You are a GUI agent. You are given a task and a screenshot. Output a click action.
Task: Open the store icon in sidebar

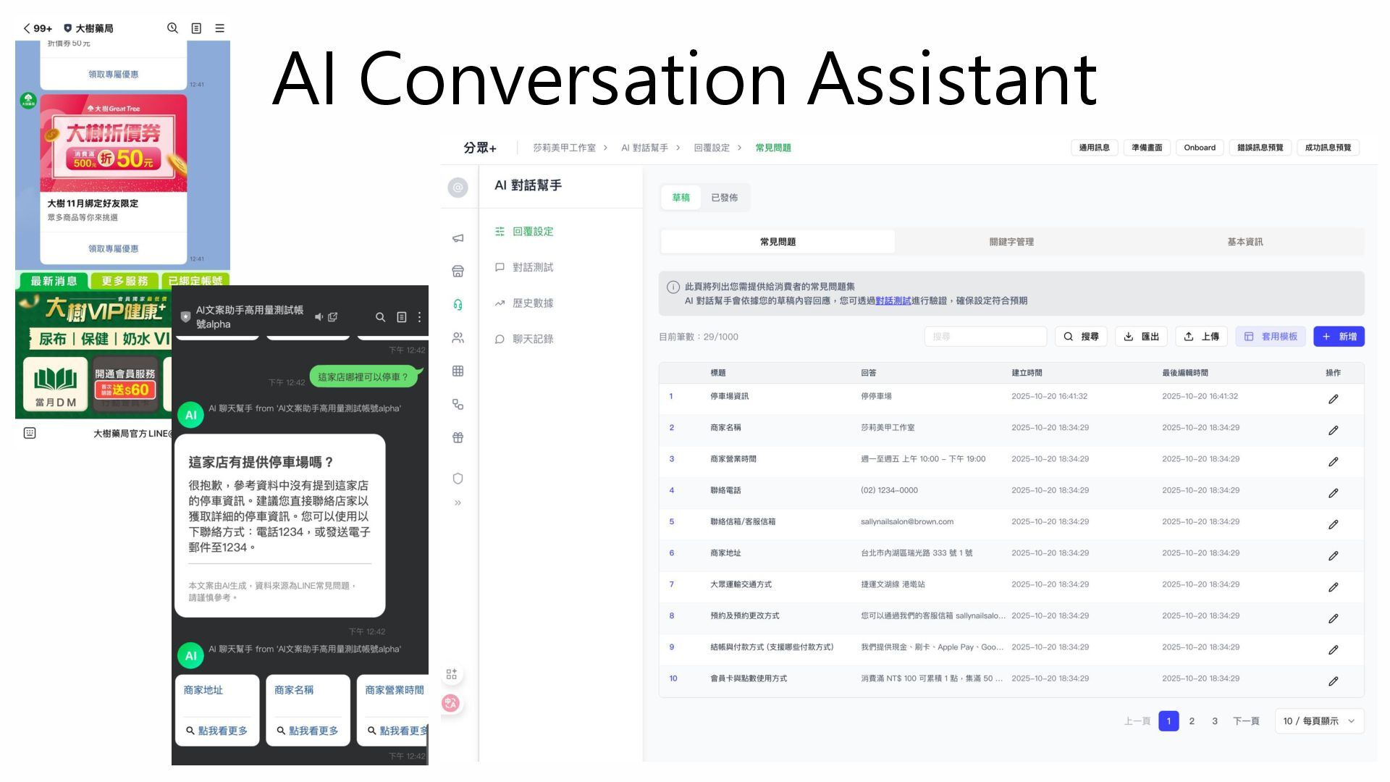[x=458, y=272]
